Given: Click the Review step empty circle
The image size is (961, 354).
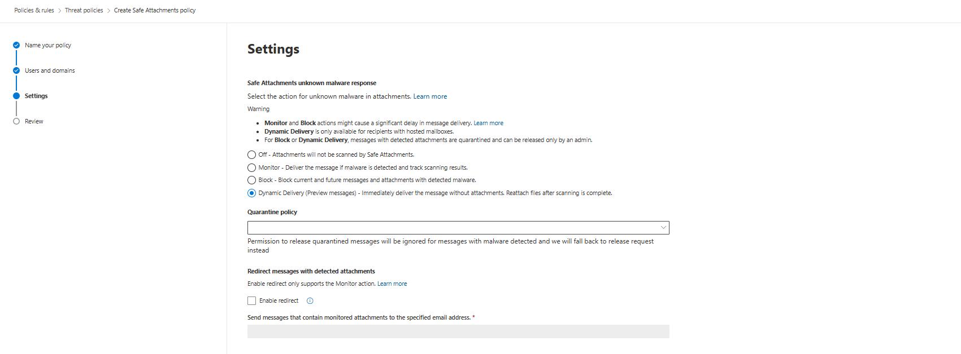Looking at the screenshot, I should 16,121.
